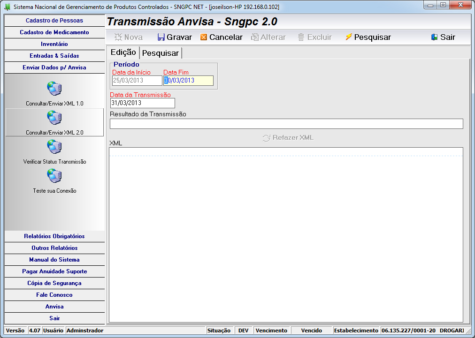Open Pagar Anuidade Suporte section
475x338 pixels.
click(x=54, y=271)
